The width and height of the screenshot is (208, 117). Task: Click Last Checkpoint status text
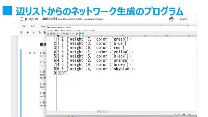point(70,19)
